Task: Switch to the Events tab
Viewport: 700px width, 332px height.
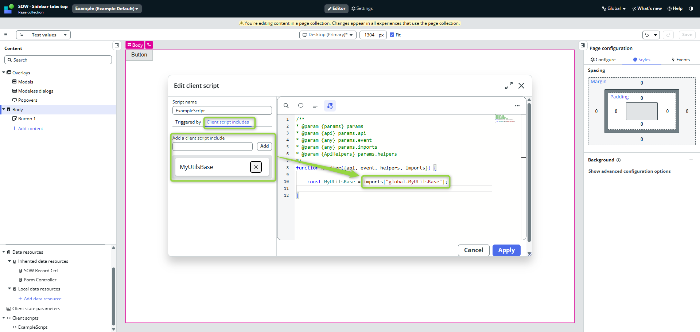Action: click(x=680, y=60)
